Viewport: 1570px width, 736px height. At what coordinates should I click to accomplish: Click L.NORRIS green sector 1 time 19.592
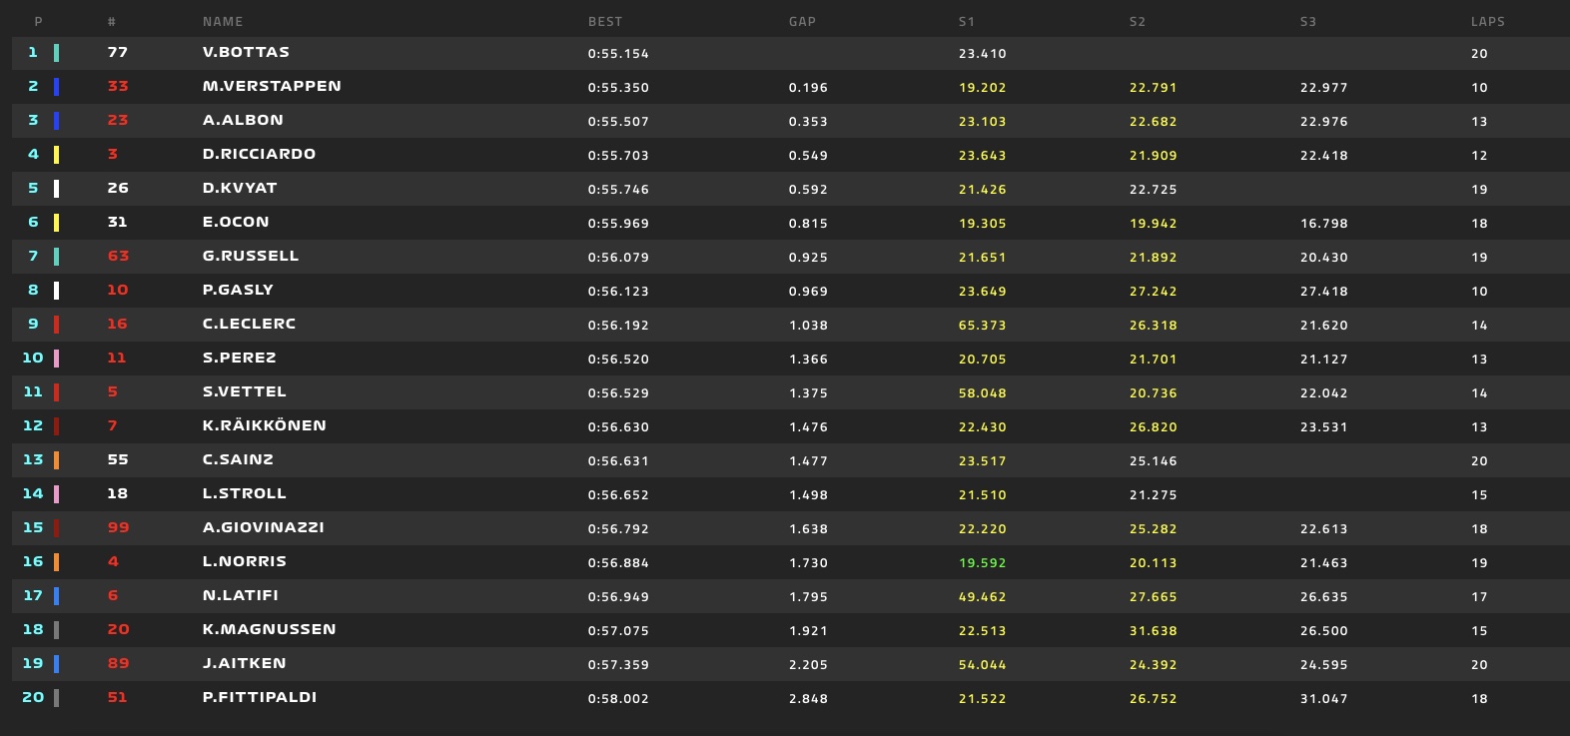pyautogui.click(x=983, y=563)
